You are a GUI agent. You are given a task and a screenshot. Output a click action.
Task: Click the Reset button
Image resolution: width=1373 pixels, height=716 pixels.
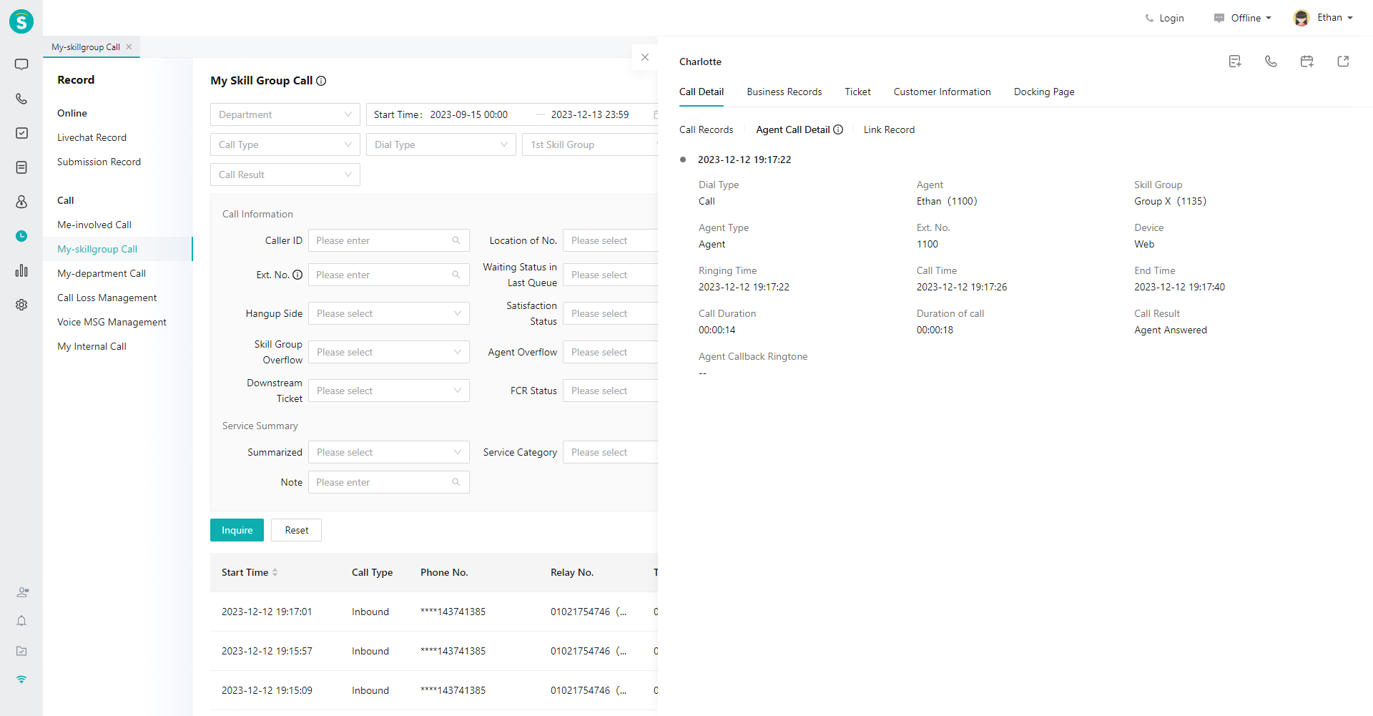tap(296, 530)
